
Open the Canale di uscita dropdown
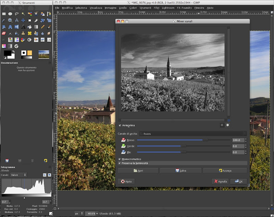194,133
